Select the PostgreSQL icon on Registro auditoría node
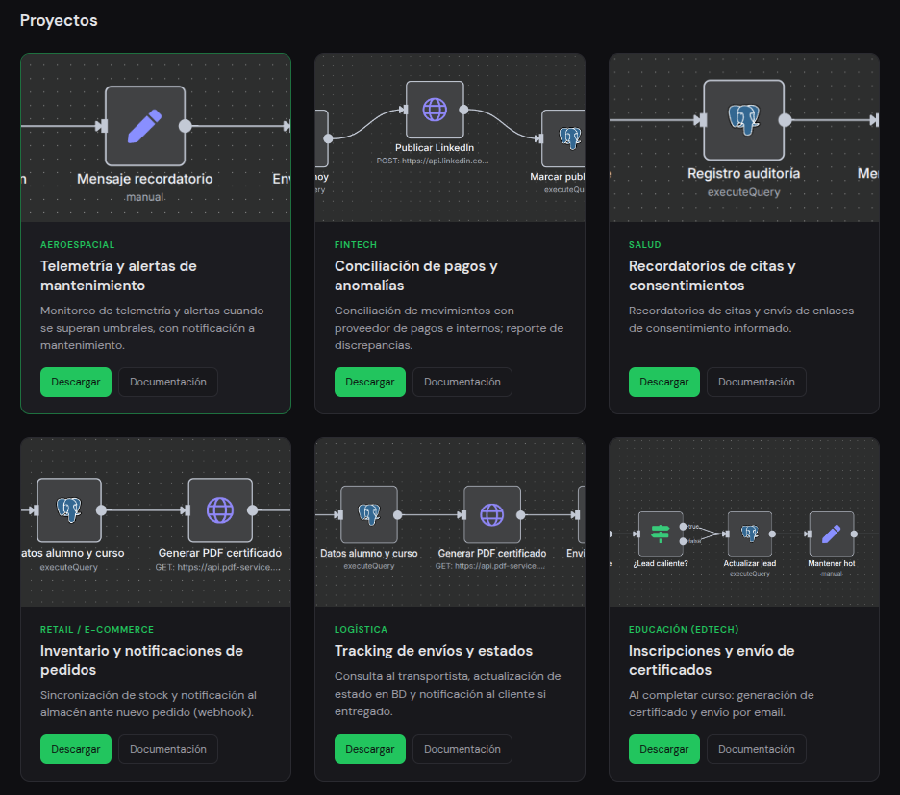Screen dimensions: 900x795 pos(743,118)
